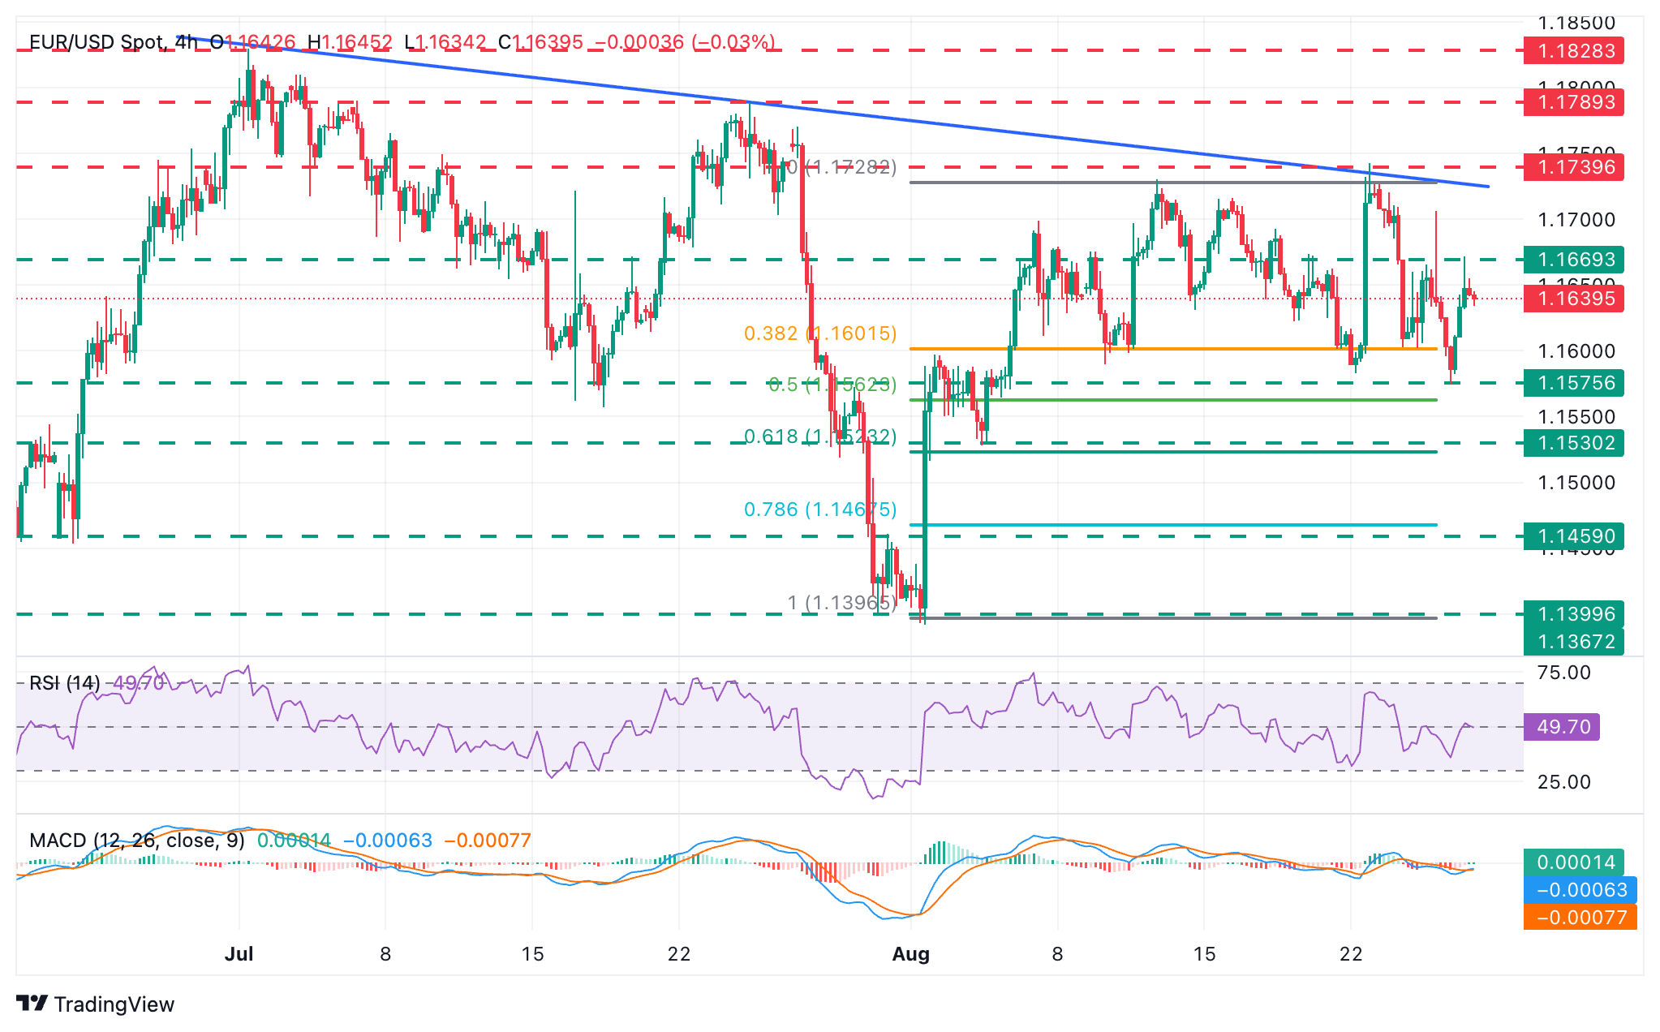Viewport: 1660px width, 1032px height.
Task: Click the 1.13996 green price label
Action: pos(1574,614)
